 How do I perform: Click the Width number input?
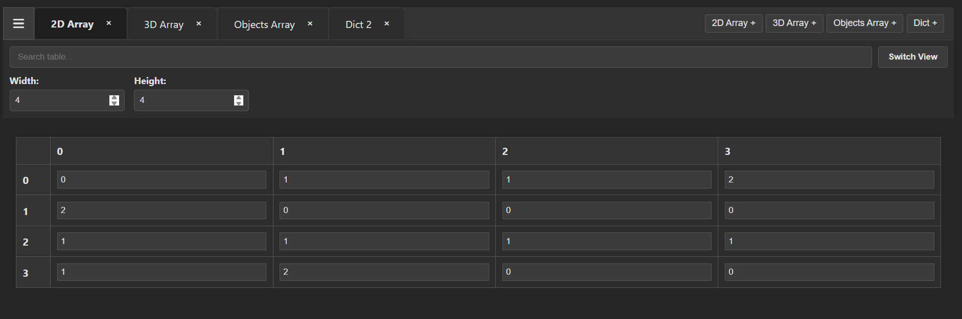(x=67, y=100)
